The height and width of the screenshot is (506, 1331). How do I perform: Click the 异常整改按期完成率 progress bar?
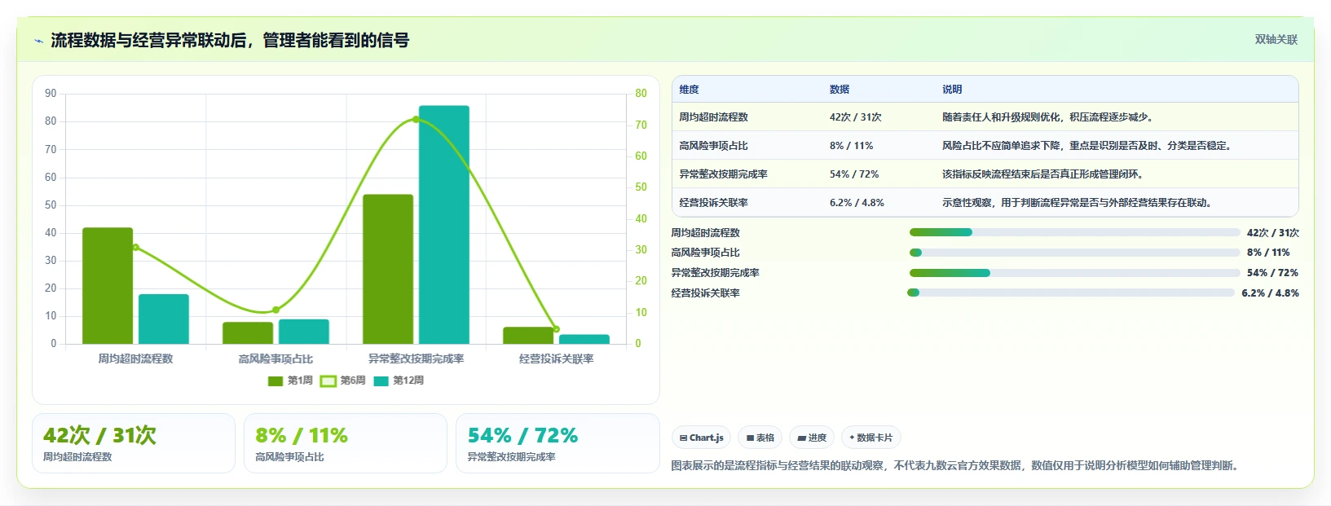pos(1074,273)
